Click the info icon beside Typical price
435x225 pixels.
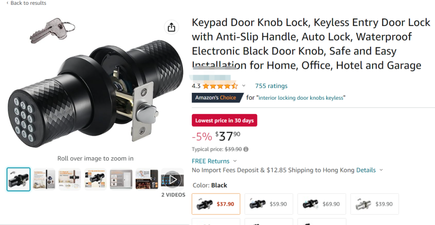[x=246, y=149]
